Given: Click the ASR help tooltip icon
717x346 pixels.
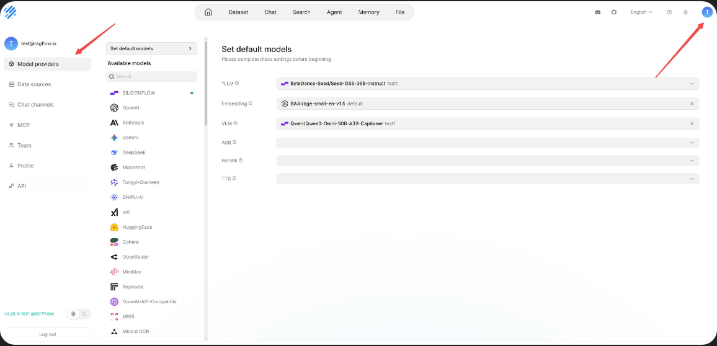Looking at the screenshot, I should click(x=234, y=142).
